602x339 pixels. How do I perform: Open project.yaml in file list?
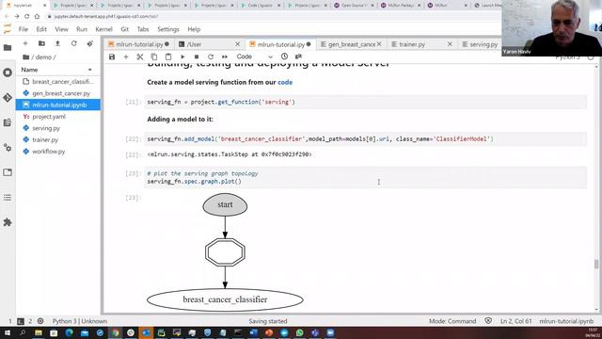pyautogui.click(x=58, y=117)
